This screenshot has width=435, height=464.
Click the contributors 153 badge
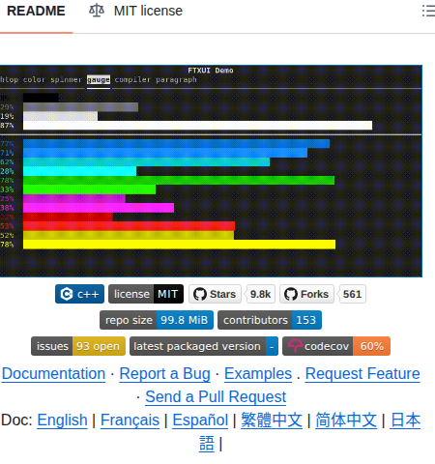pos(270,320)
